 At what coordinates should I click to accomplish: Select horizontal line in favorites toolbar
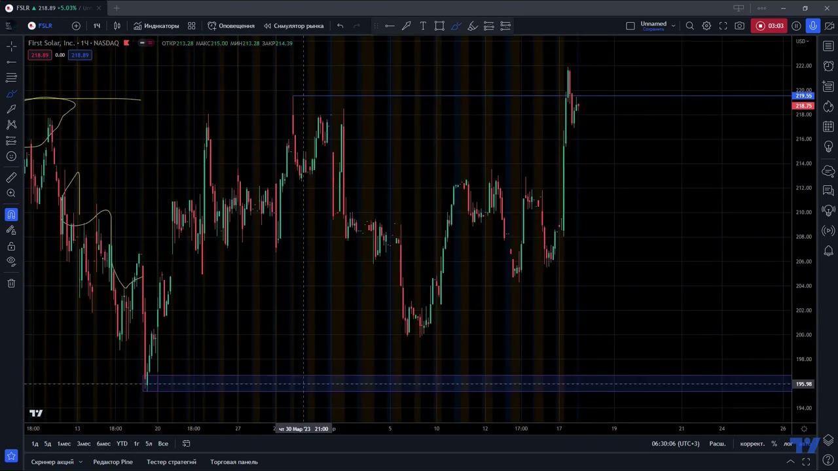pyautogui.click(x=390, y=26)
